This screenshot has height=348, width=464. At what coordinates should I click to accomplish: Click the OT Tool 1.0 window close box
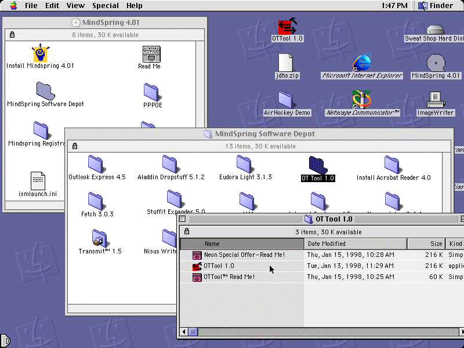[x=183, y=219]
